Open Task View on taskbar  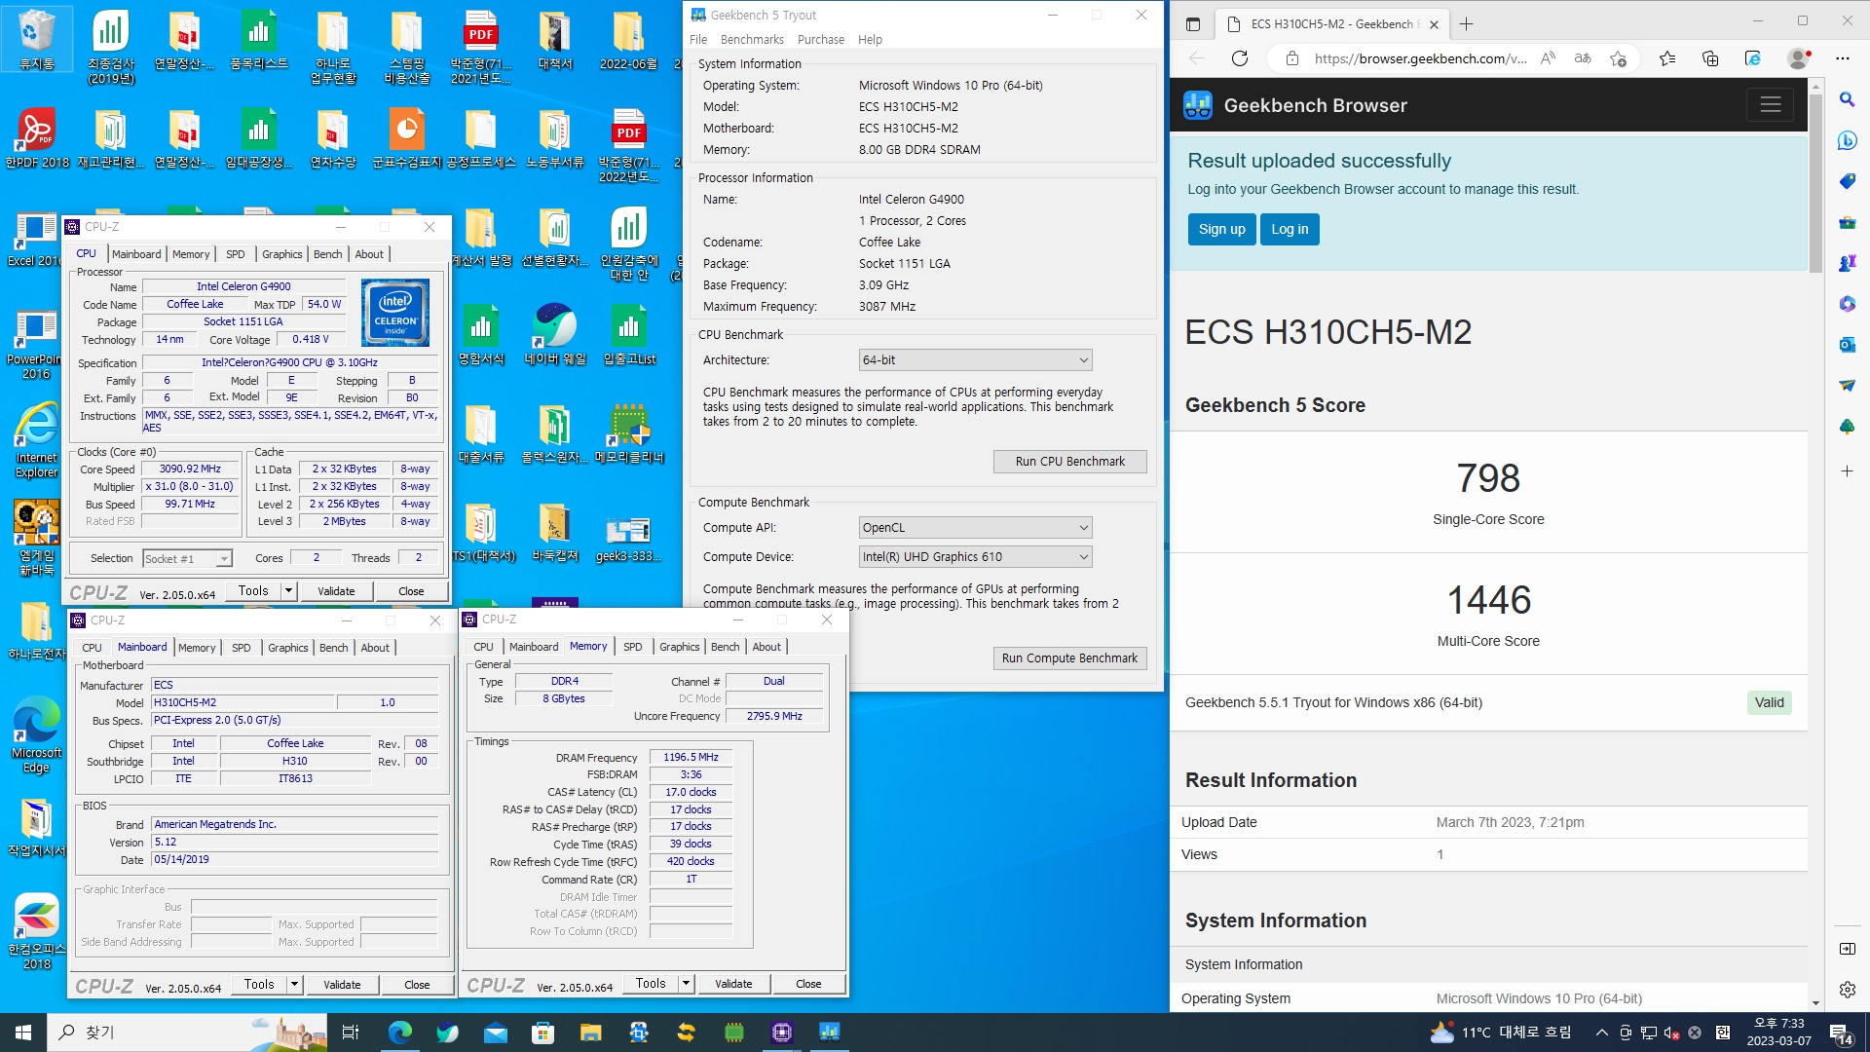[351, 1033]
